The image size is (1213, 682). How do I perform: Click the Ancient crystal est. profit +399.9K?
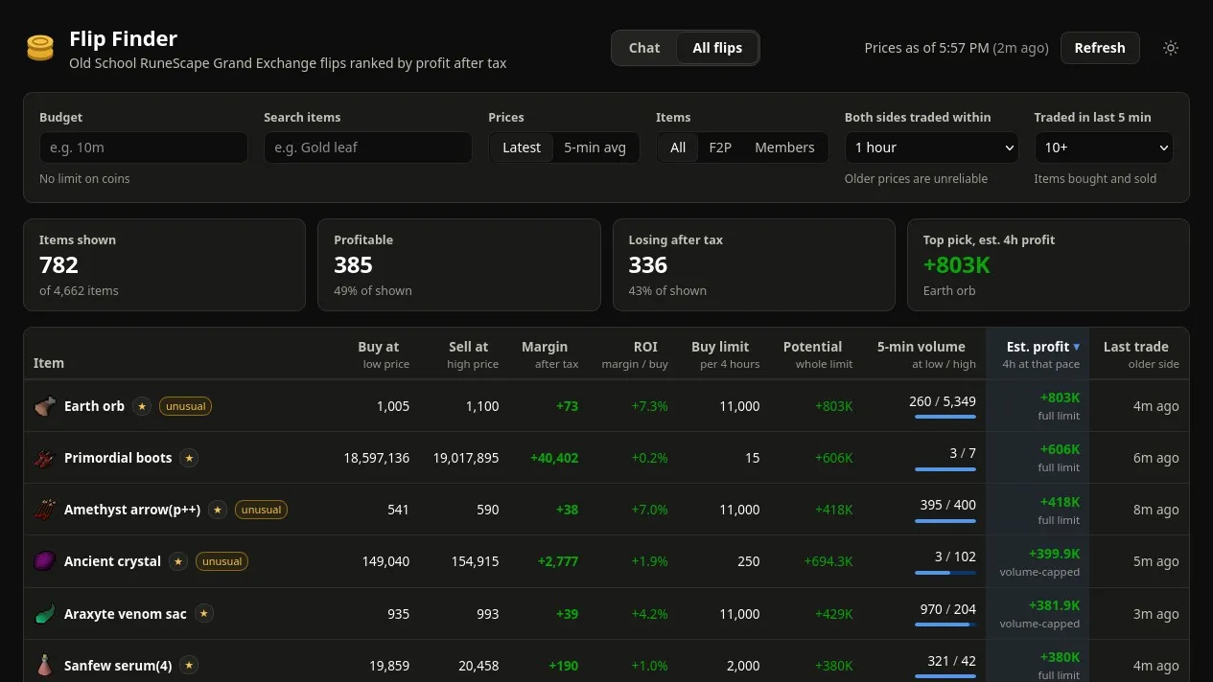click(x=1054, y=554)
